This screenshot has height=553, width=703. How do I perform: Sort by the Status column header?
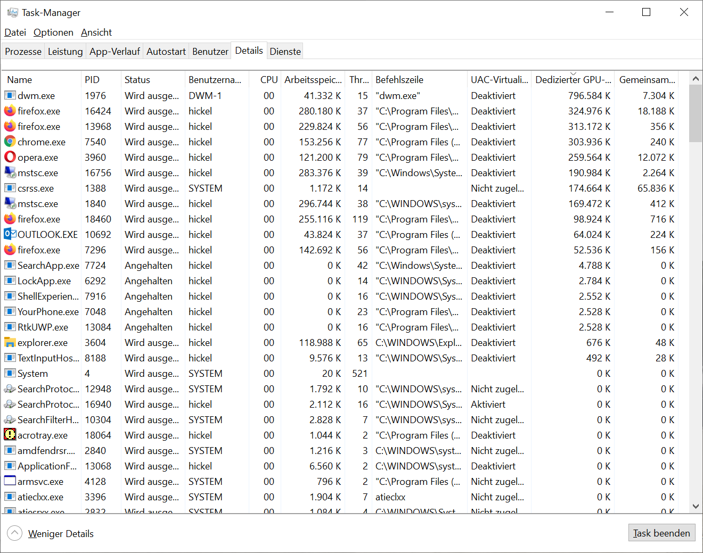click(x=153, y=80)
